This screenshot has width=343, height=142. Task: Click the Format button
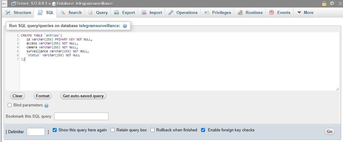[x=43, y=96]
